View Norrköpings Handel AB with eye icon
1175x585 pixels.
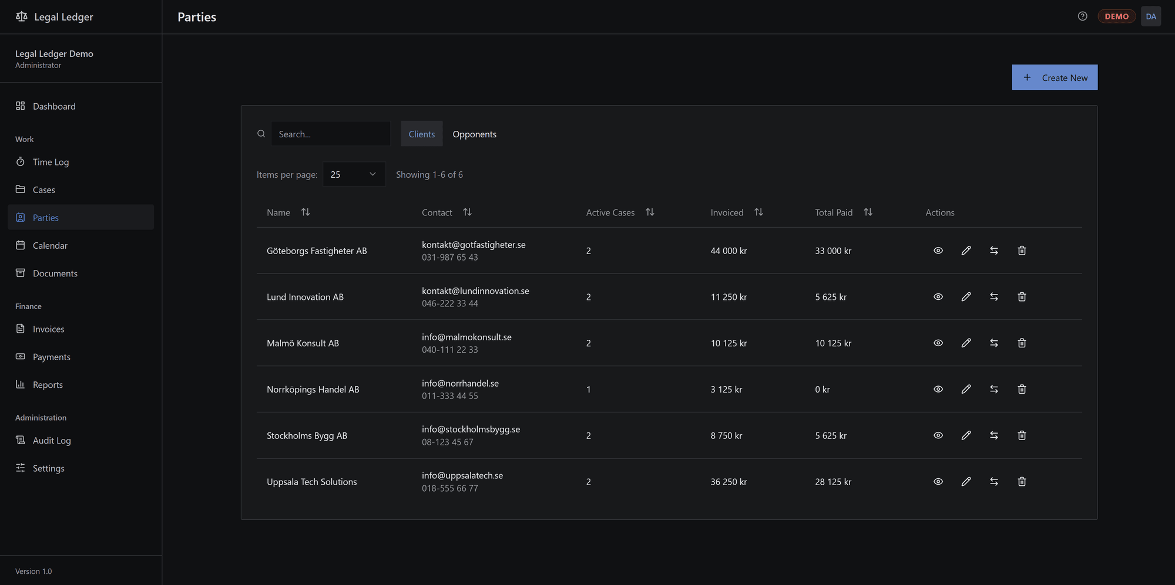point(938,389)
